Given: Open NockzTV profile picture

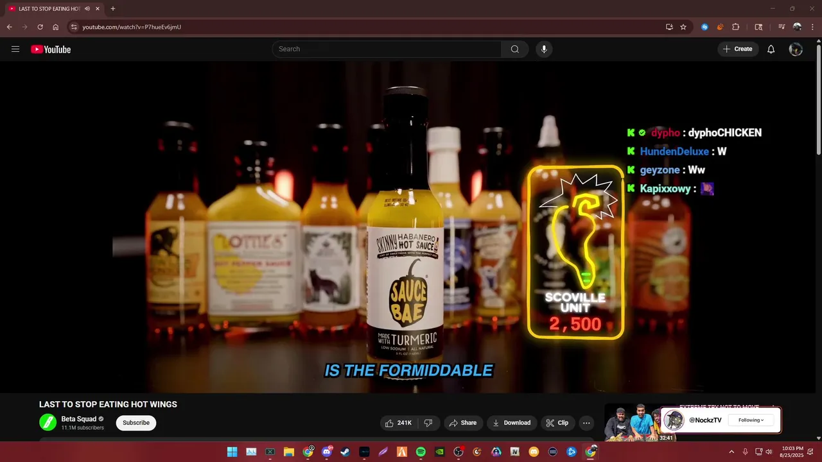Looking at the screenshot, I should (674, 420).
